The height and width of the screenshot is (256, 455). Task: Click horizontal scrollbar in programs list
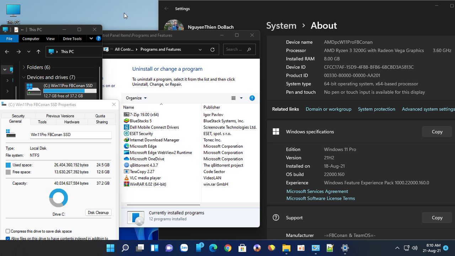(164, 205)
